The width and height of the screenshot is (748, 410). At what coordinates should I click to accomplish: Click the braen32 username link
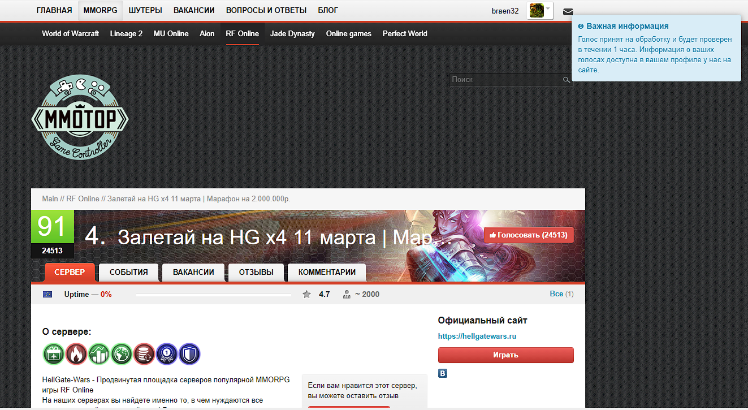tap(505, 11)
